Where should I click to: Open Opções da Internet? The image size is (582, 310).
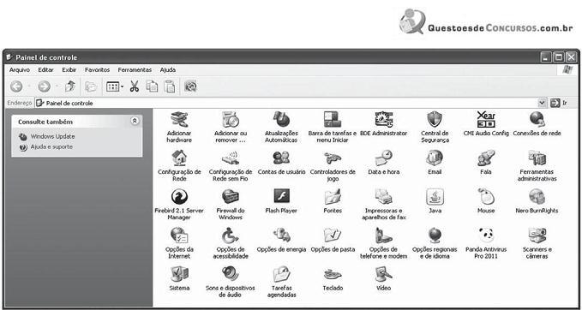(179, 235)
